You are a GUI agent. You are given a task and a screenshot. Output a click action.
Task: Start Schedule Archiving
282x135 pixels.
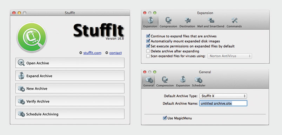(x=70, y=114)
